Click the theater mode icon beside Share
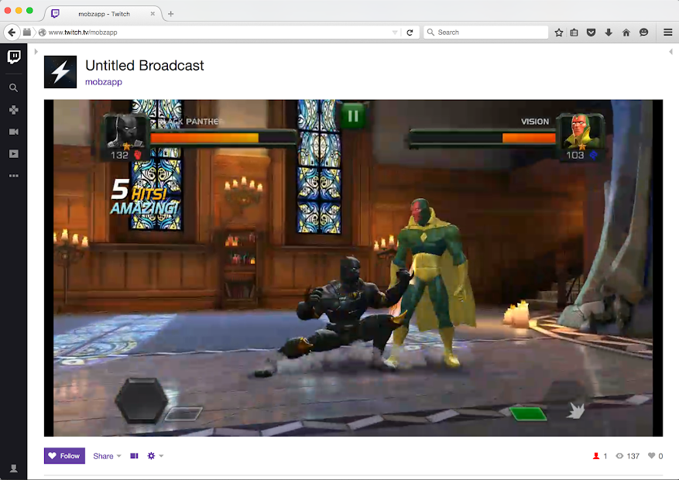The width and height of the screenshot is (679, 480). coord(133,456)
